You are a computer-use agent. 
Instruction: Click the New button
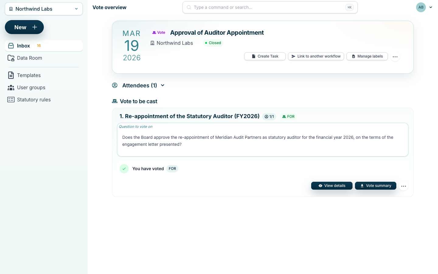pyautogui.click(x=24, y=27)
